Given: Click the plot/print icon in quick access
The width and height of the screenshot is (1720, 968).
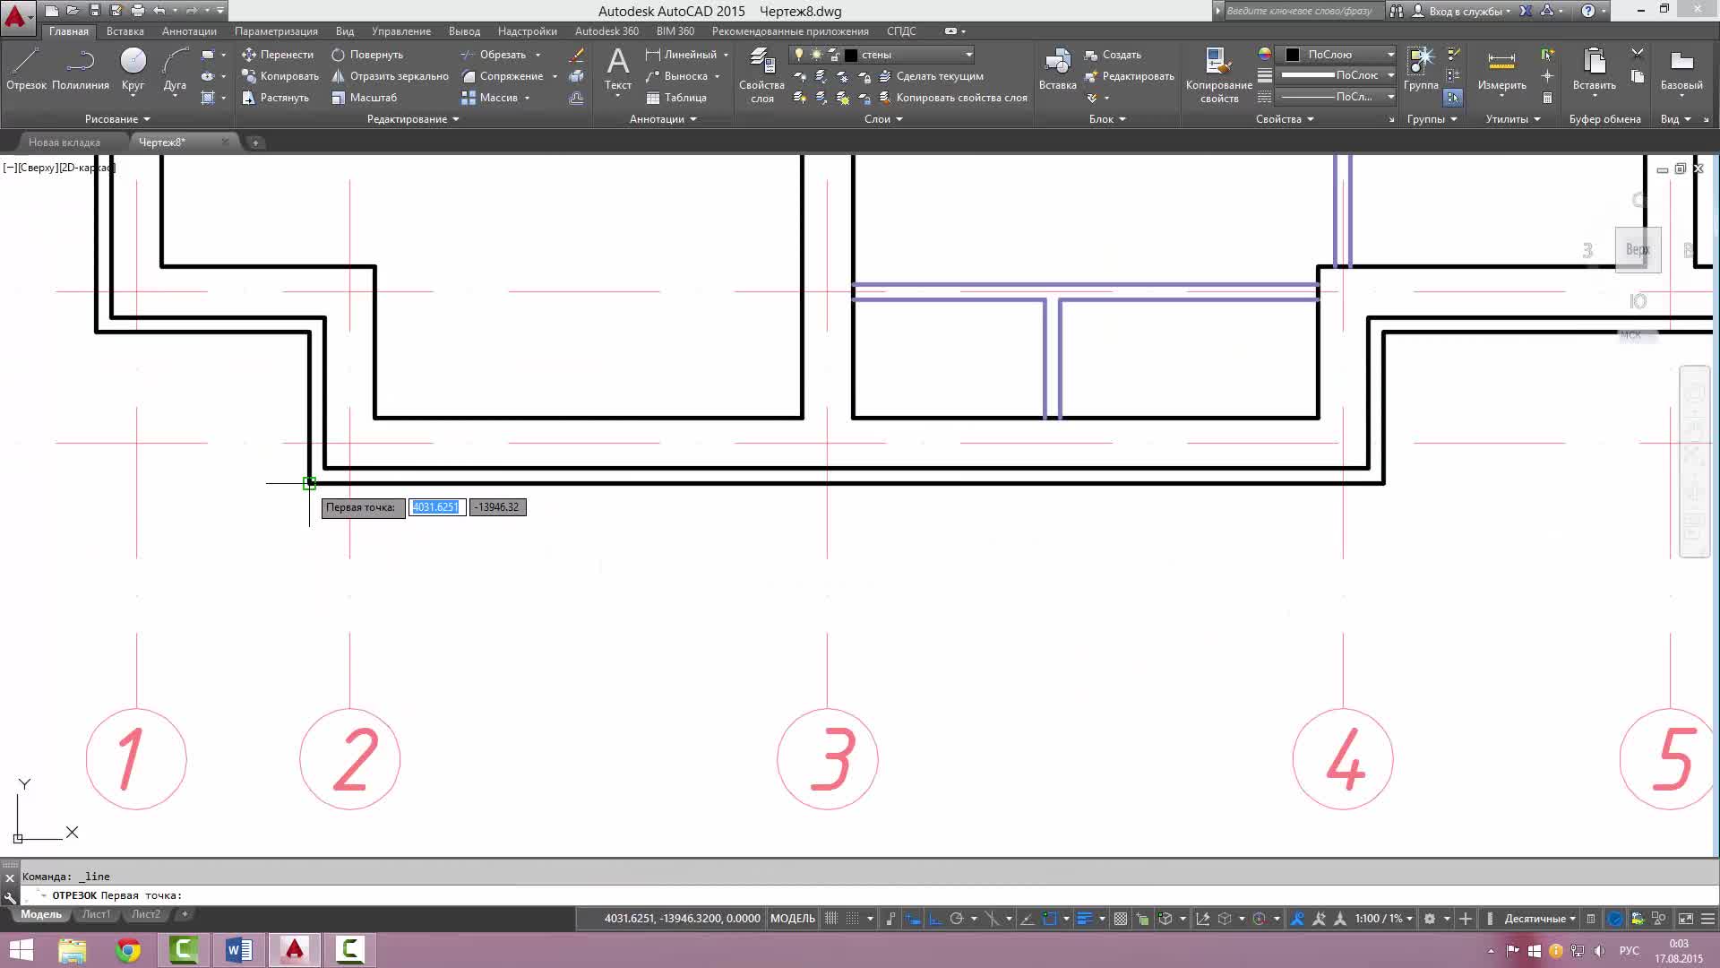Looking at the screenshot, I should coord(137,11).
